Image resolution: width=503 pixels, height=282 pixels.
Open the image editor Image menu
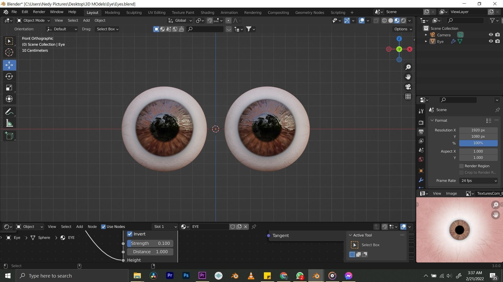[x=451, y=193]
